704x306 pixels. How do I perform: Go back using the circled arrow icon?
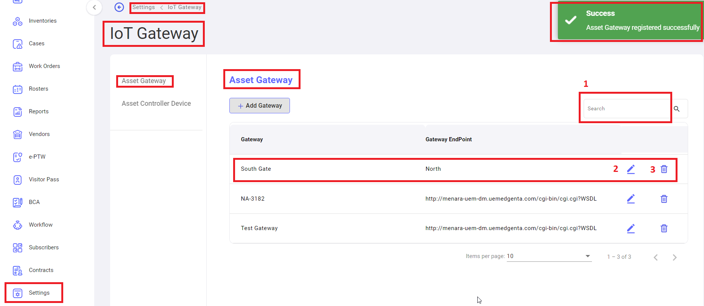pos(119,7)
